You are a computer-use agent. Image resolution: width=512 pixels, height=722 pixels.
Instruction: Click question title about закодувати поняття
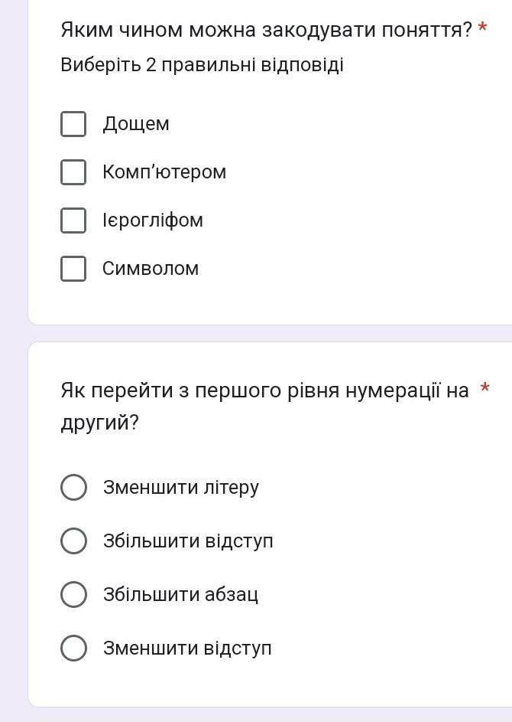pyautogui.click(x=266, y=31)
